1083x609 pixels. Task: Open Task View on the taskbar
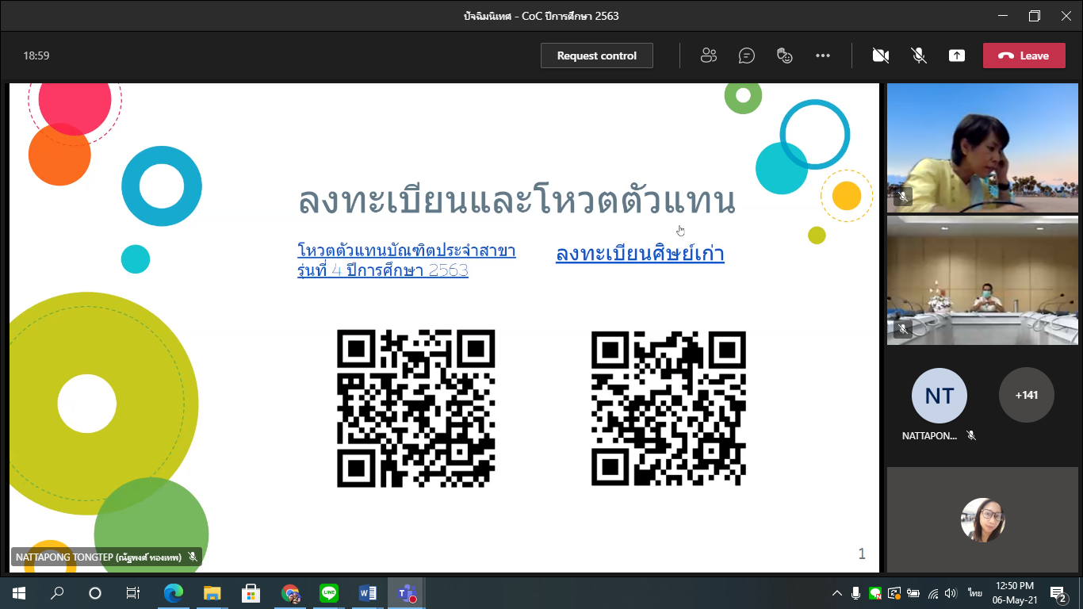tap(133, 592)
